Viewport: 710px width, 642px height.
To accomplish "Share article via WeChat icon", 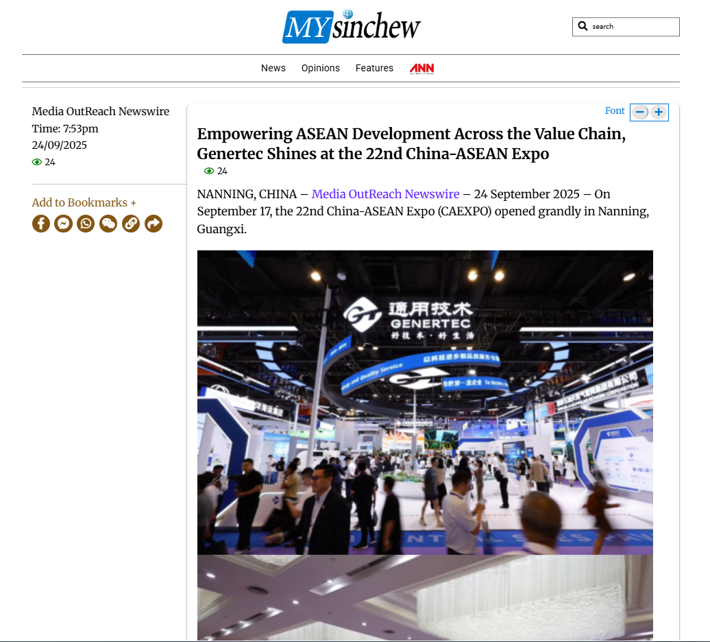I will pos(108,224).
